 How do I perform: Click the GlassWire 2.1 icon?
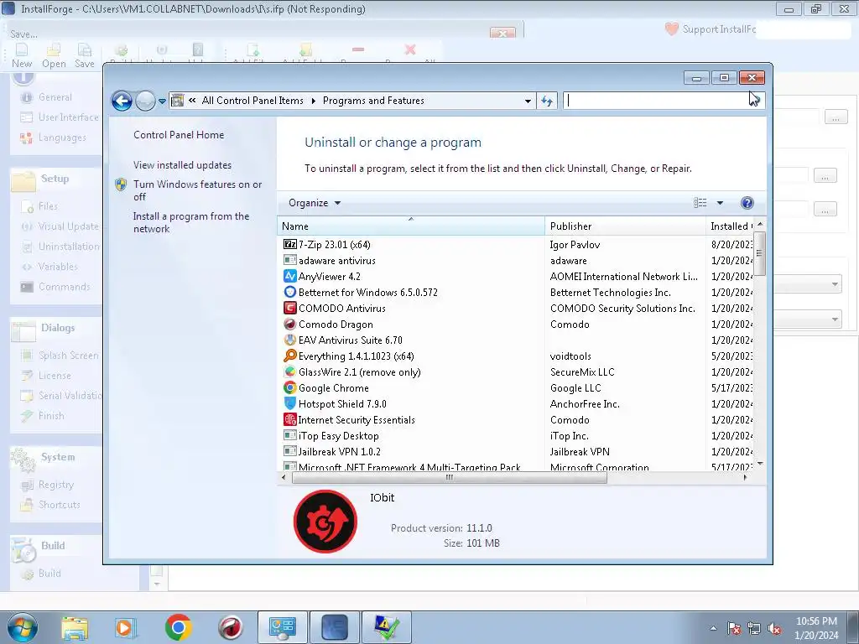(289, 371)
